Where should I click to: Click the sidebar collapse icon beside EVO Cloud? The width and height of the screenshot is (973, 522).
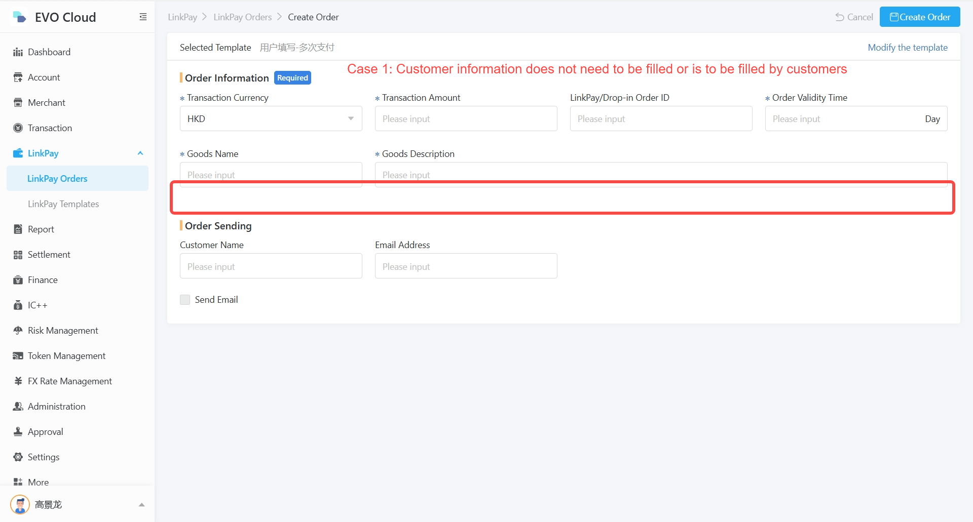(x=143, y=17)
